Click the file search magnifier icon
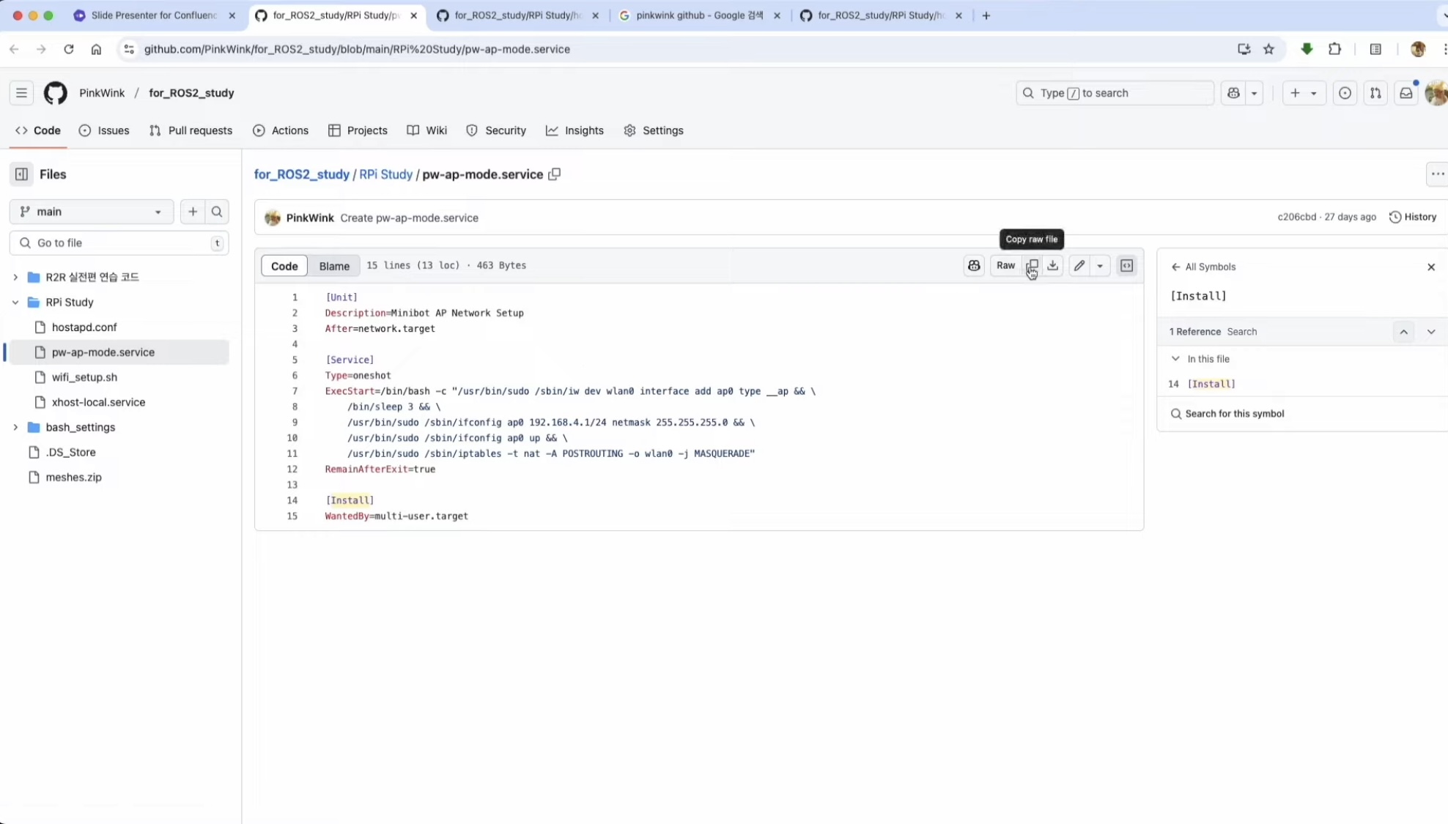This screenshot has width=1448, height=824. click(217, 212)
